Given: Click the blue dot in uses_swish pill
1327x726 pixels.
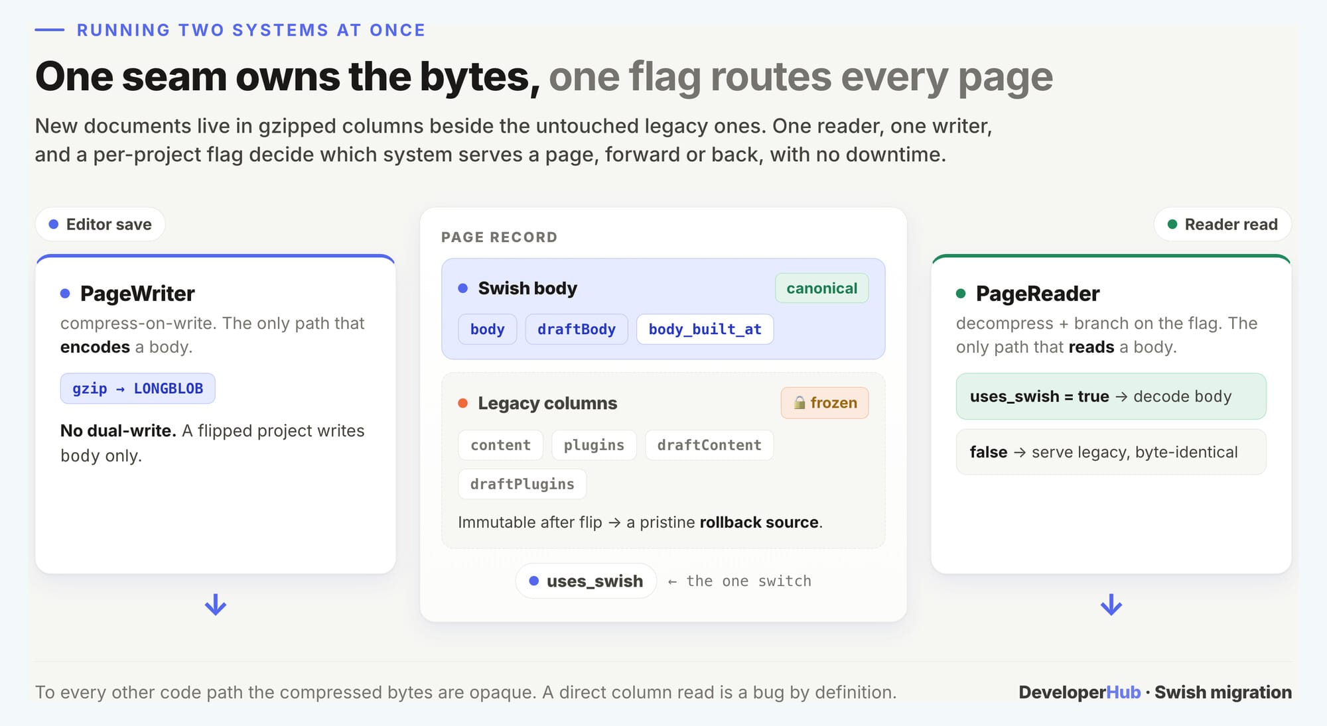Looking at the screenshot, I should (x=534, y=581).
